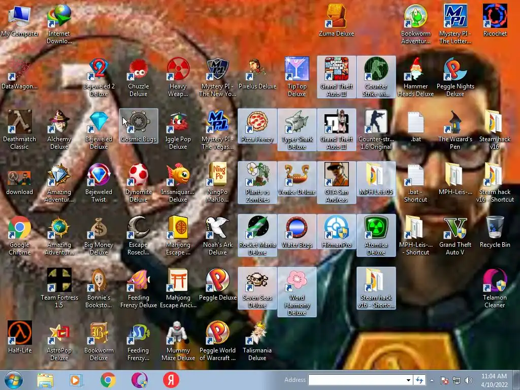Select the Counter-strike 1.6 Original icon
520x390 pixels.
click(376, 129)
